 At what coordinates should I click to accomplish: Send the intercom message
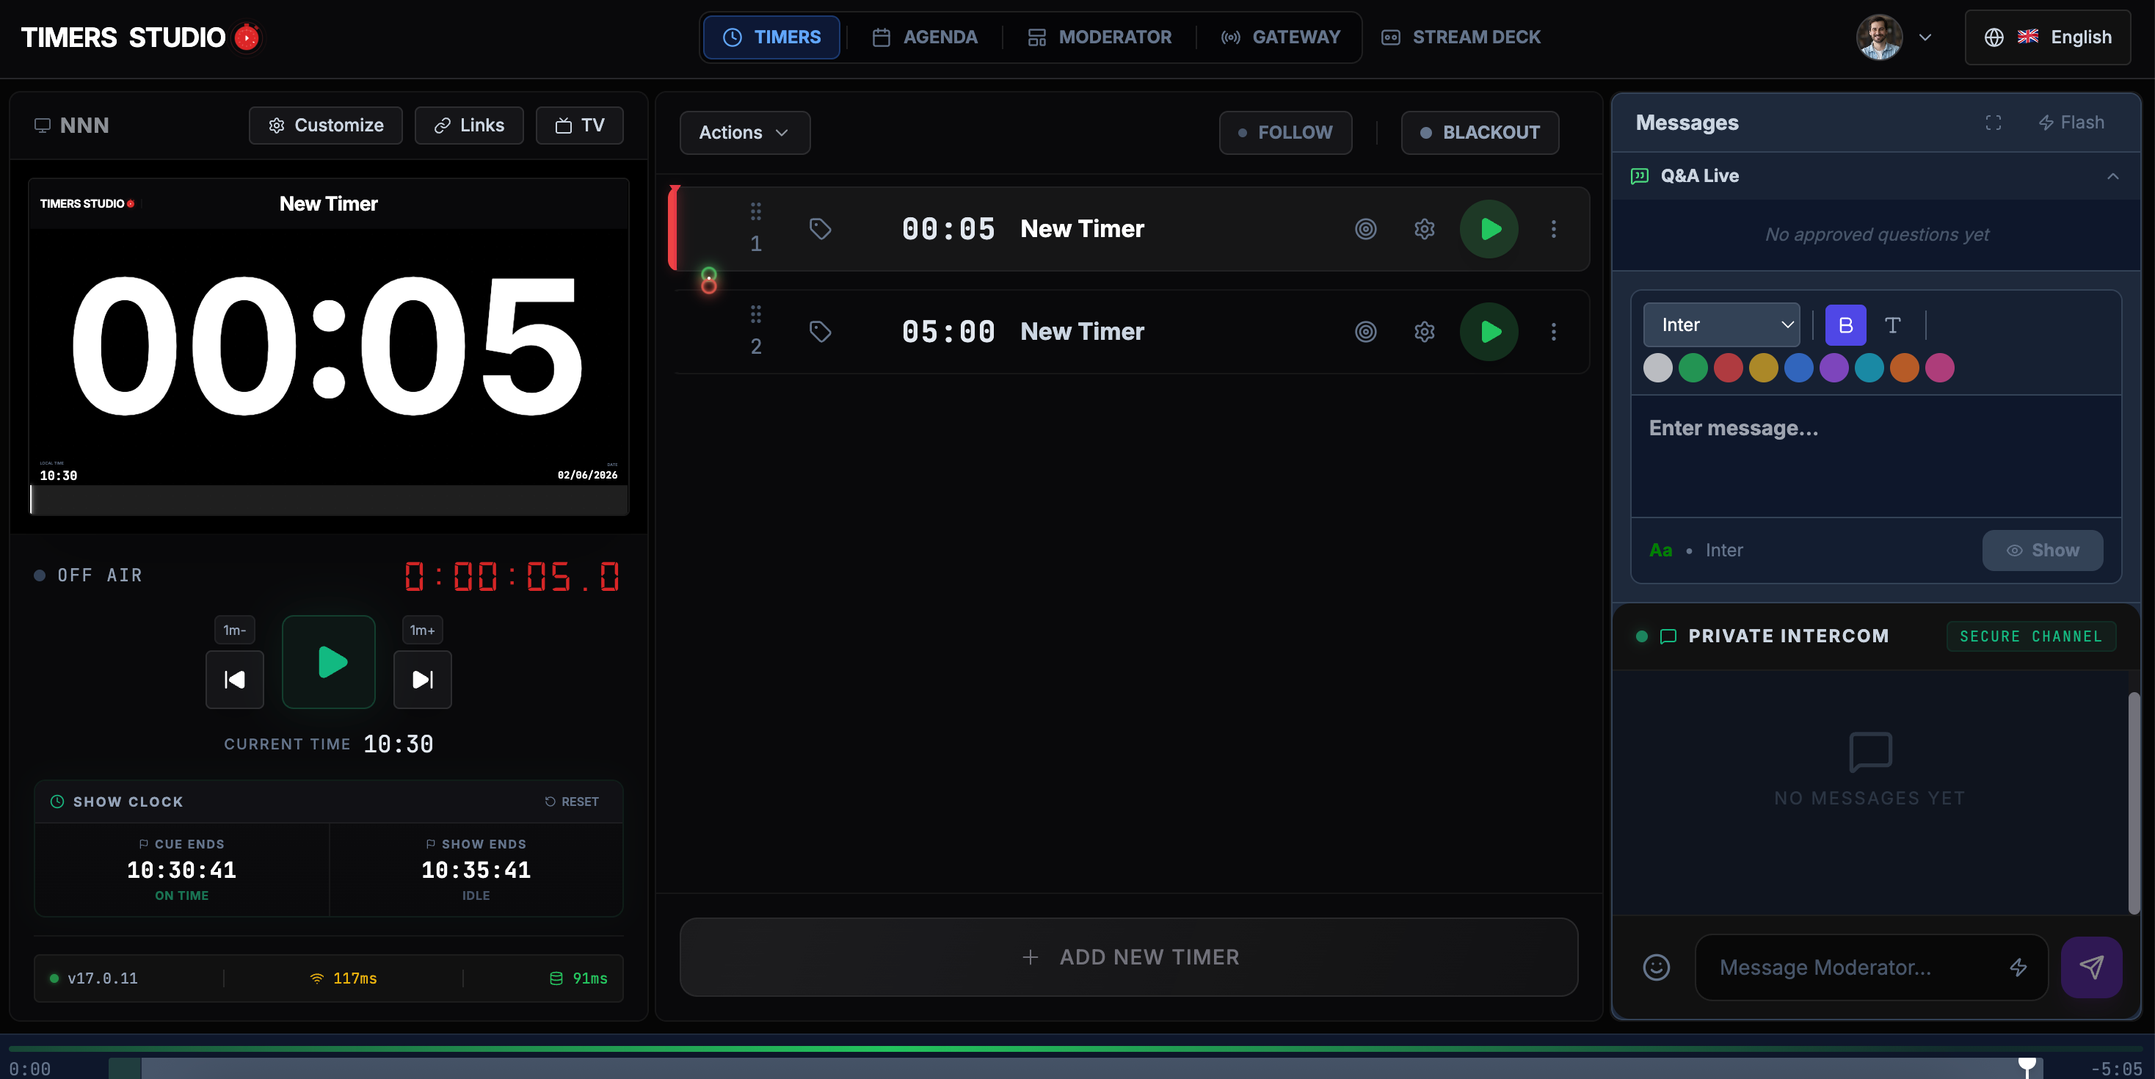click(x=2091, y=967)
